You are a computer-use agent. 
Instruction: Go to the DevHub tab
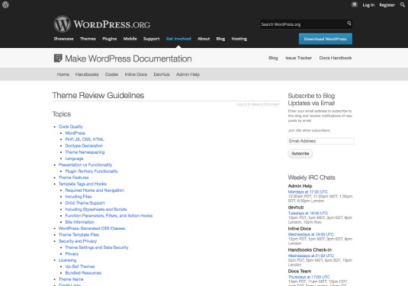tap(162, 75)
